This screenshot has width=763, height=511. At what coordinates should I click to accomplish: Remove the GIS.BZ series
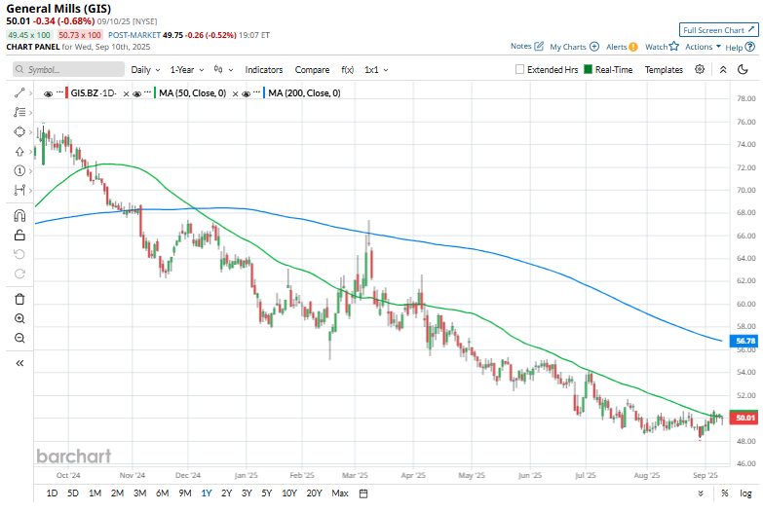coord(126,93)
